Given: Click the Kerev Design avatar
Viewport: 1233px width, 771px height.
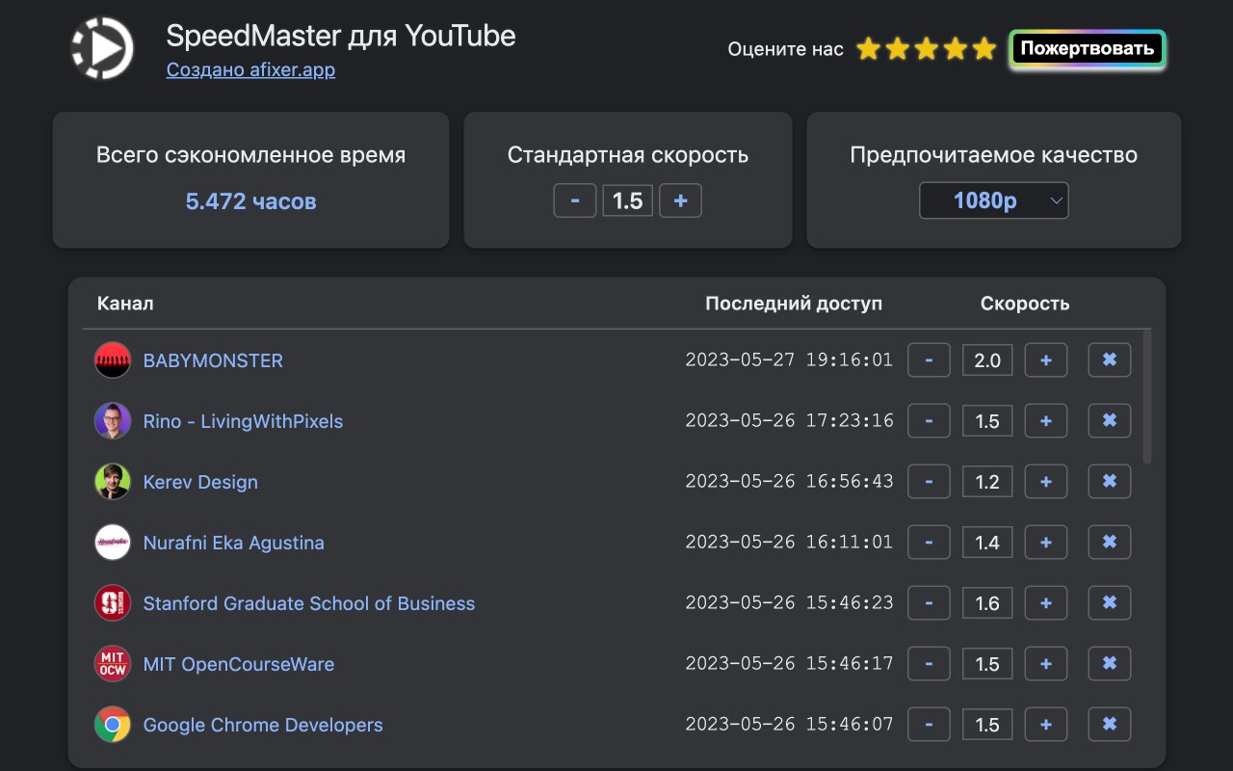Looking at the screenshot, I should [x=113, y=482].
